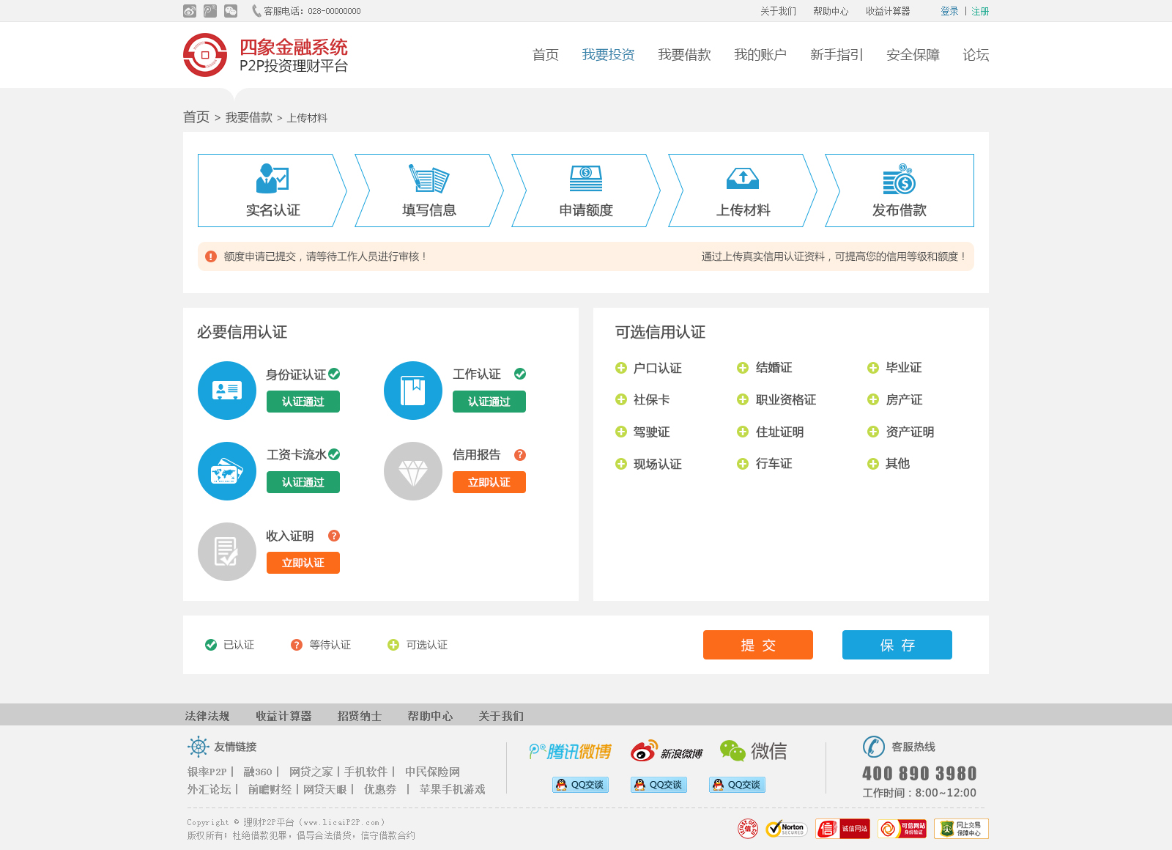This screenshot has height=850, width=1172.
Task: Open the 我要投资 navigation menu
Action: click(x=608, y=55)
